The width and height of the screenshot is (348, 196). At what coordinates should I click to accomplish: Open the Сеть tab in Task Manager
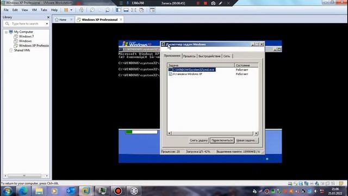[x=227, y=56]
